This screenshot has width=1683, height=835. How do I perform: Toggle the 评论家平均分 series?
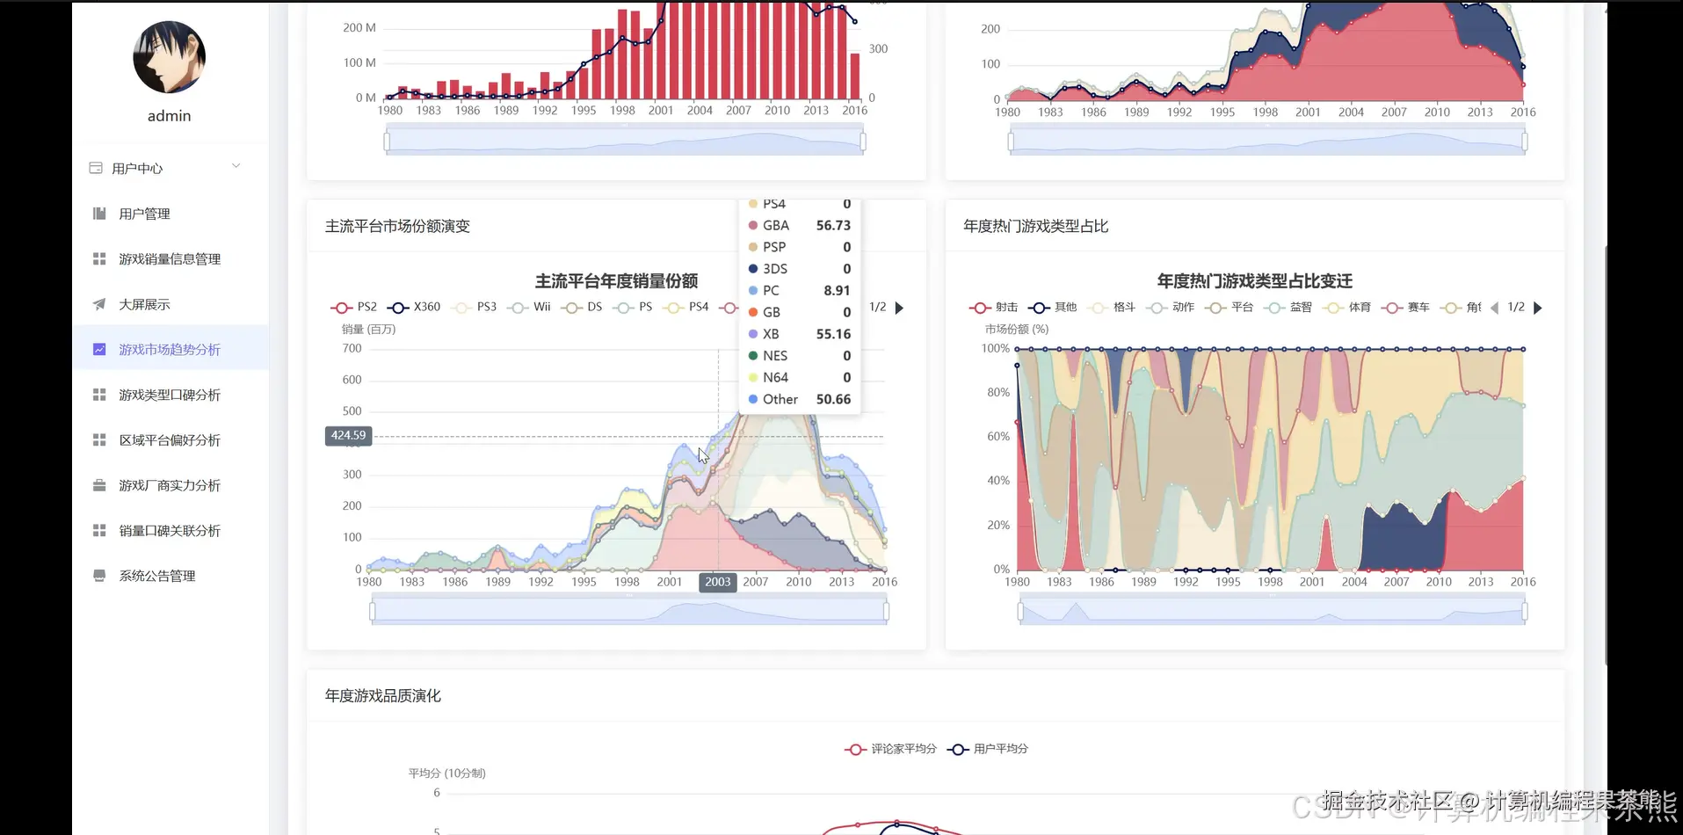[x=890, y=749]
